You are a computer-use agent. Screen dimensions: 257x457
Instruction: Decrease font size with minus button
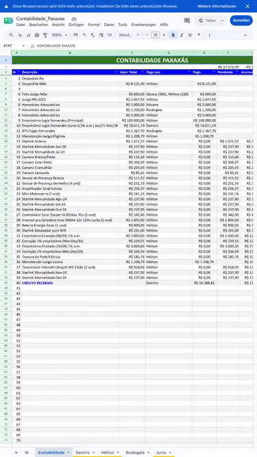pyautogui.click(x=147, y=35)
